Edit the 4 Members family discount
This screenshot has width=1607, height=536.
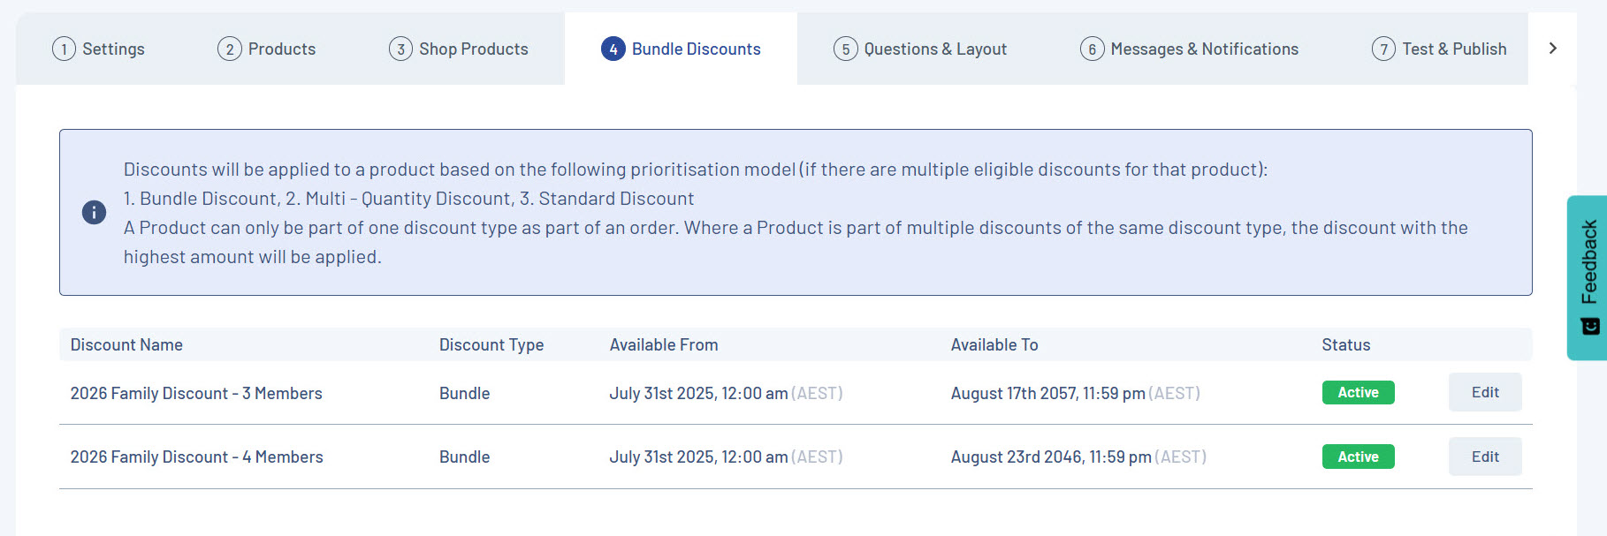[1484, 457]
